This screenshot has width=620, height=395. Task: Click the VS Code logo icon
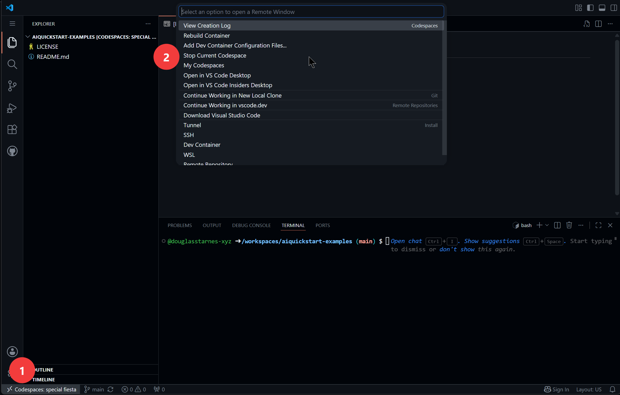10,8
